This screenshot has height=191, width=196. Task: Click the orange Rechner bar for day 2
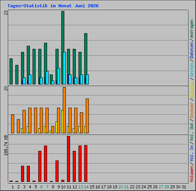click(x=18, y=126)
